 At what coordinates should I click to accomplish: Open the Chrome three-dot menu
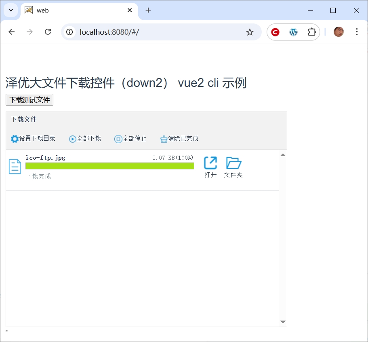tap(356, 32)
